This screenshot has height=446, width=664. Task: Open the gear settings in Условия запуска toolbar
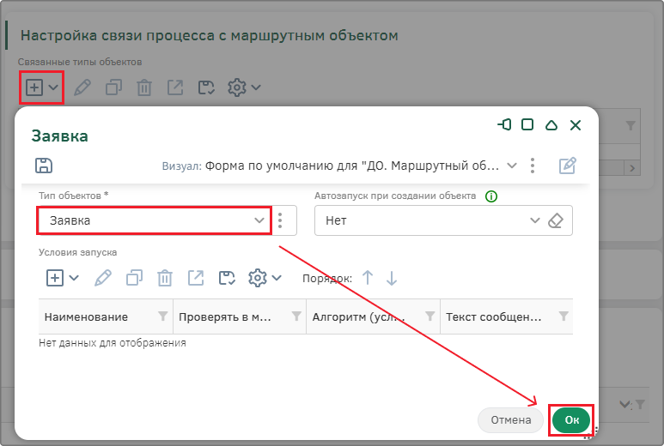click(257, 278)
